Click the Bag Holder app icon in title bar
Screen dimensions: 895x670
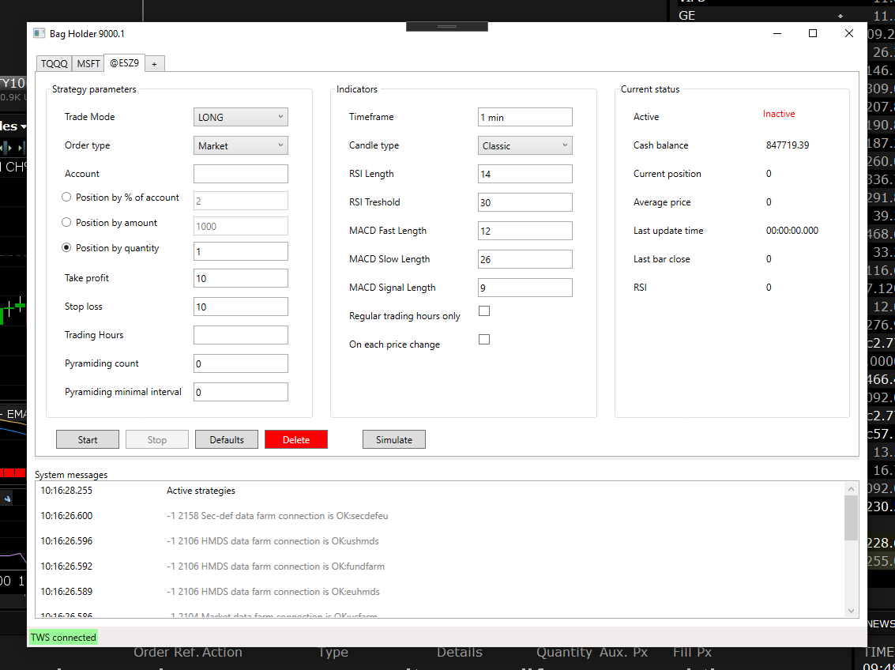(39, 33)
